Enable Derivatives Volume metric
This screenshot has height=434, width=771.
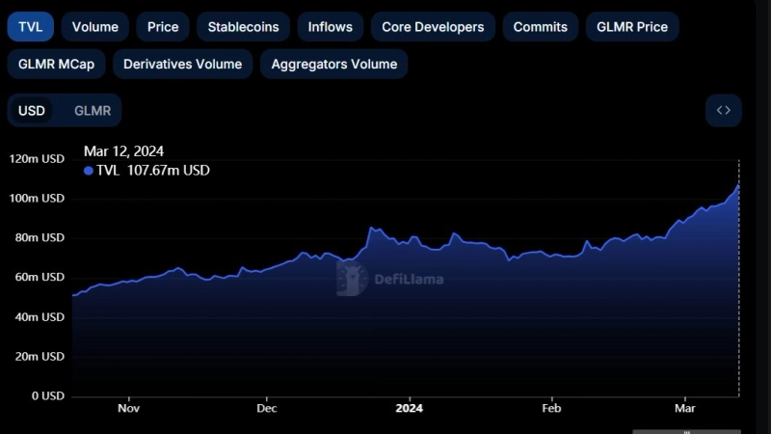point(183,65)
